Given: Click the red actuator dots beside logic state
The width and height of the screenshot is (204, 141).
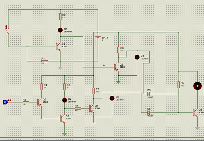Looking at the screenshot, I should click(x=9, y=100).
